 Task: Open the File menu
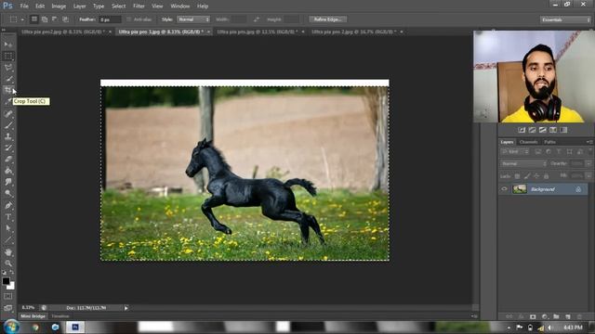pyautogui.click(x=24, y=6)
